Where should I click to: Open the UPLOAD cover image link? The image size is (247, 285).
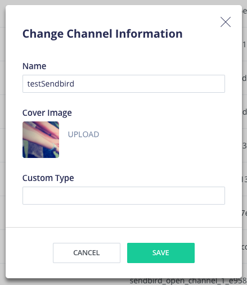pyautogui.click(x=83, y=134)
